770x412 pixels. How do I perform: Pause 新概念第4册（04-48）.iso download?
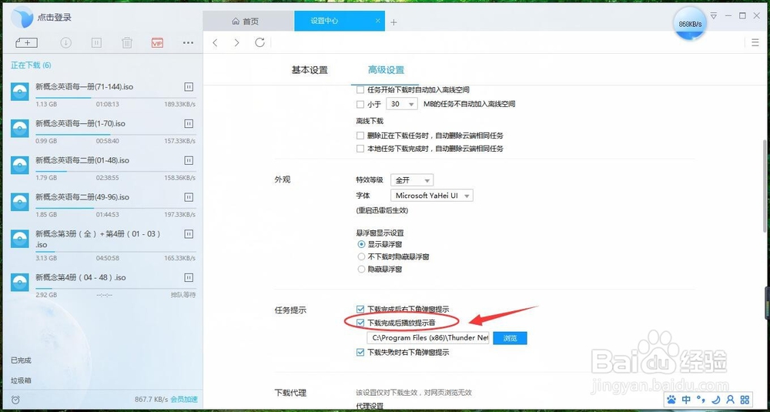tap(189, 277)
